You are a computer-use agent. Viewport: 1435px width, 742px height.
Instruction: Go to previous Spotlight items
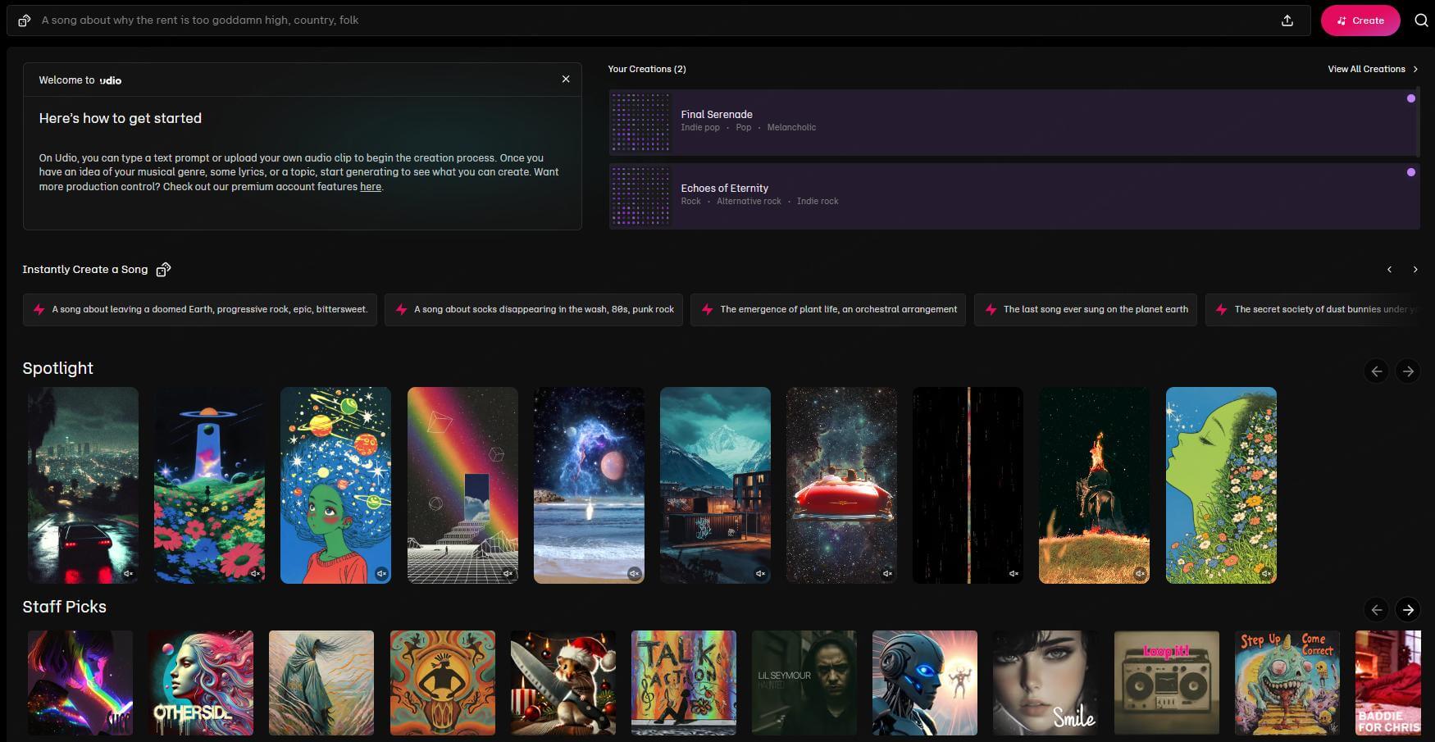point(1377,371)
